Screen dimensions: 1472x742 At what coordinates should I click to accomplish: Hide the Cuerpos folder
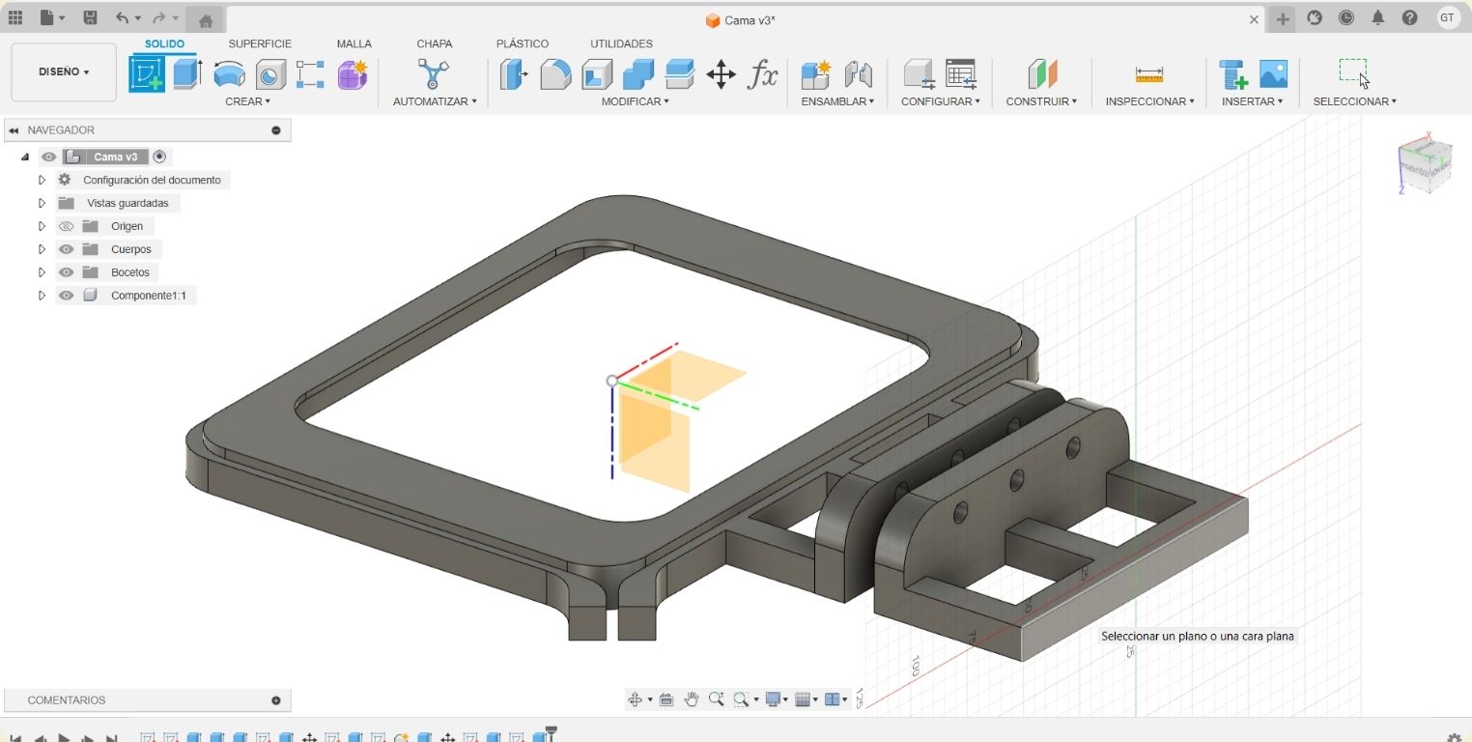pyautogui.click(x=66, y=249)
